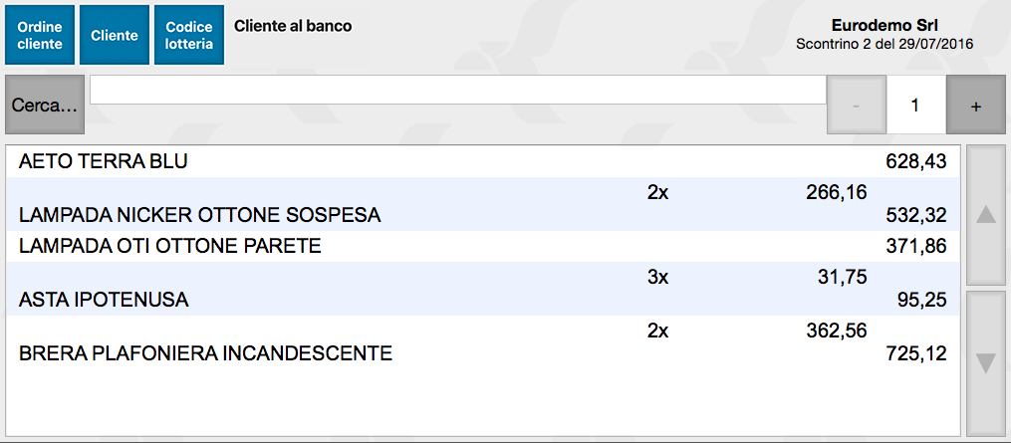Increase quantity with the plus button
Viewport: 1011px width, 443px height.
[975, 106]
